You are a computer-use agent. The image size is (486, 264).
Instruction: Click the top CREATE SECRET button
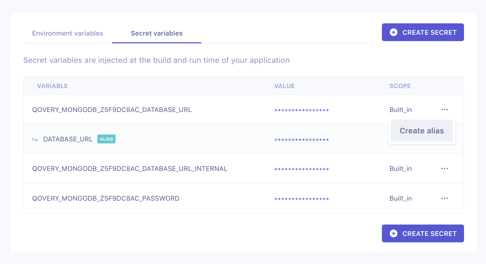(423, 32)
